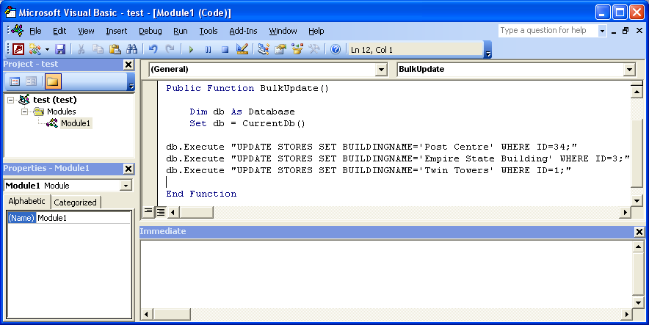Click the End Function code line

pyautogui.click(x=201, y=194)
